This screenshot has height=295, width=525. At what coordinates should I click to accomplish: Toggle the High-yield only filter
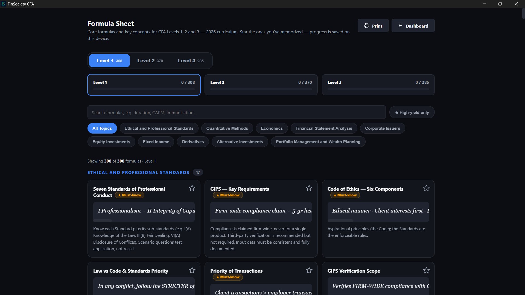(x=412, y=112)
